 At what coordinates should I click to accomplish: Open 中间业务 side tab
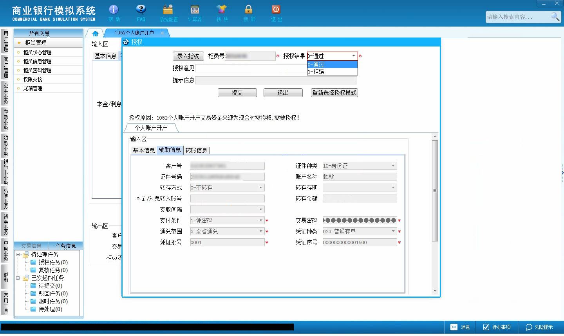5,250
